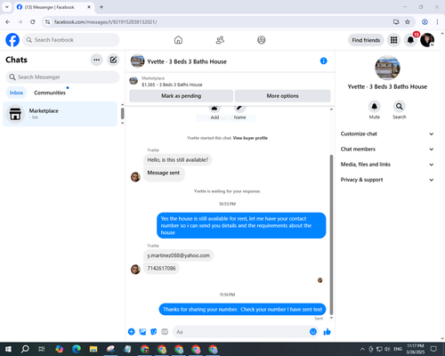The image size is (445, 356).
Task: Open the Windows notification center
Action: (x=433, y=349)
